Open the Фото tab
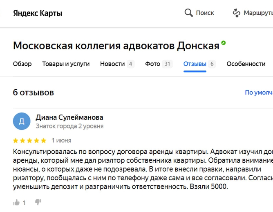273x212 pixels. click(153, 64)
